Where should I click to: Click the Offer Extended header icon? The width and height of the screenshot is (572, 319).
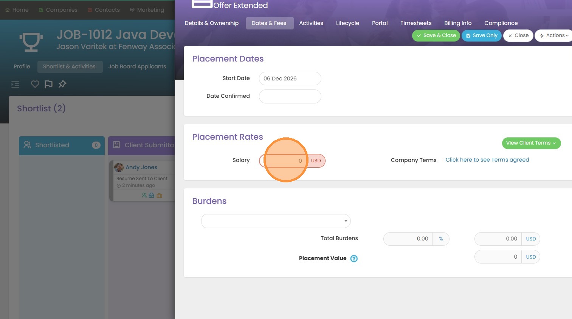tap(202, 4)
